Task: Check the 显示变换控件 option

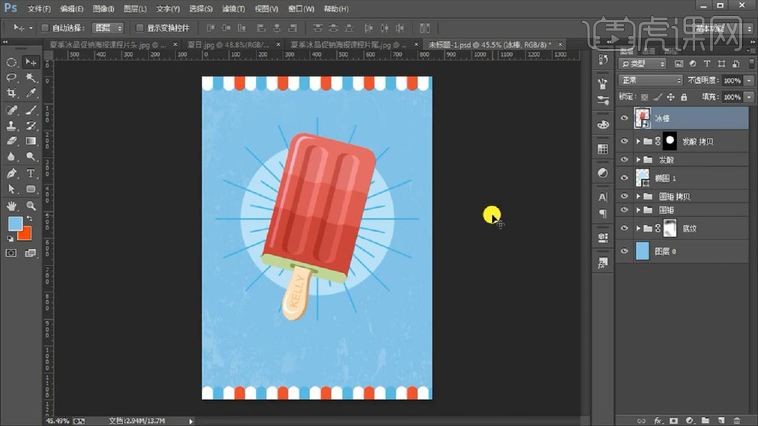Action: [139, 28]
